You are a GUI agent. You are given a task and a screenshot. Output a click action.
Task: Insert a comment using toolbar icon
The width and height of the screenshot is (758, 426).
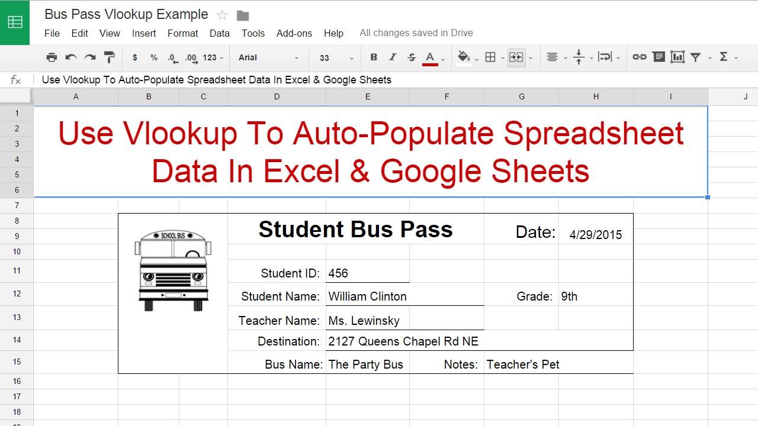tap(659, 57)
